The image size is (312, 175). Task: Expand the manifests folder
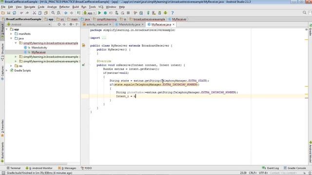point(11,34)
